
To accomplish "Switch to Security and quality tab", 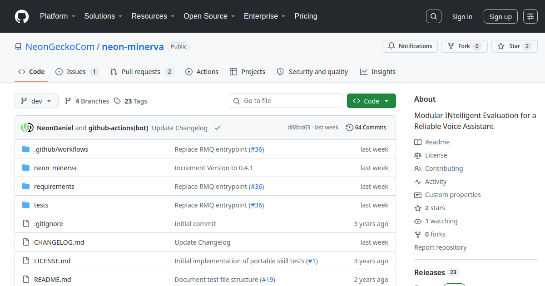I will (312, 72).
